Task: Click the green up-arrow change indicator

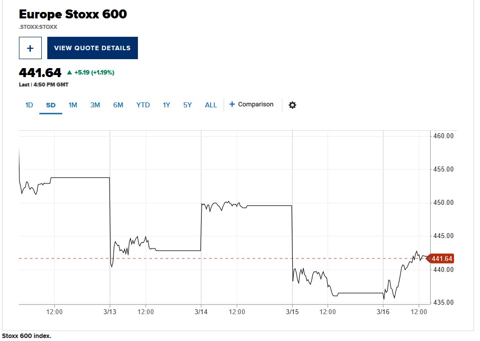Action: point(70,73)
